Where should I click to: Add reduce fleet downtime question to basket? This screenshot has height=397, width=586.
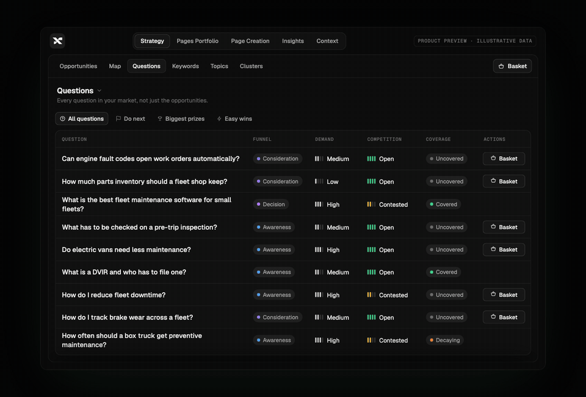(504, 295)
